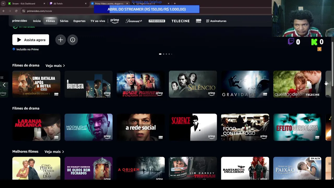The image size is (334, 188).
Task: Close the Twitch browser tab
Action: tap(86, 4)
